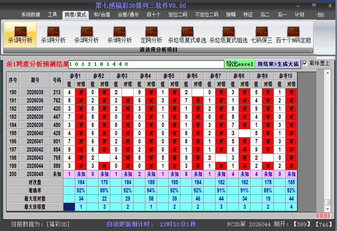Select the highlighted 杀1跨分析 icon
Image resolution: width=337 pixels, height=231 pixels.
point(20,35)
